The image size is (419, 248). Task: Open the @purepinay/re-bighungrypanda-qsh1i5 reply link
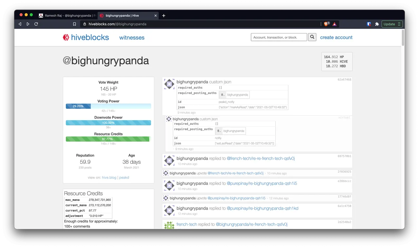coord(262,183)
